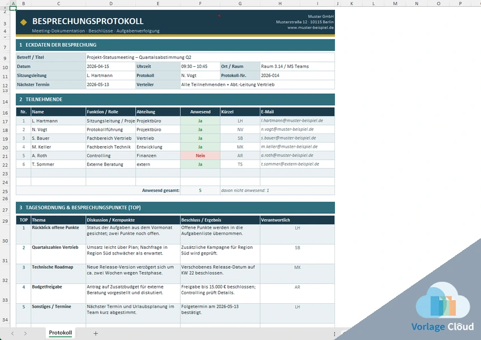Select the date cell 2026-04-15
This screenshot has width=481, height=340.
pyautogui.click(x=111, y=66)
